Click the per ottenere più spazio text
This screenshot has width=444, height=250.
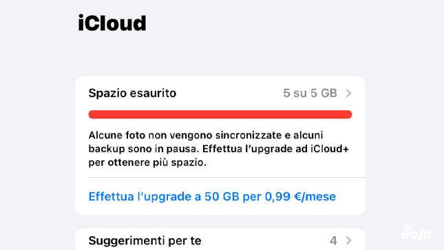point(147,163)
